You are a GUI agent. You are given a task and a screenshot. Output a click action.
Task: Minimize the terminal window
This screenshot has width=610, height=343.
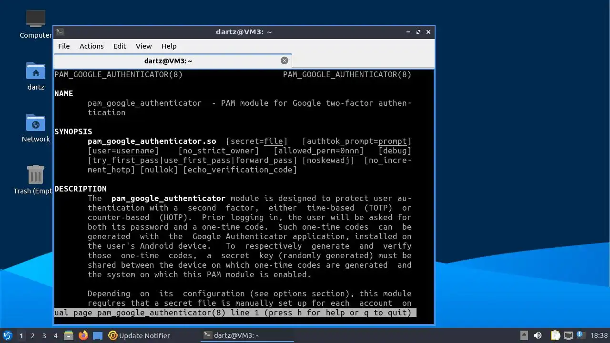[408, 32]
